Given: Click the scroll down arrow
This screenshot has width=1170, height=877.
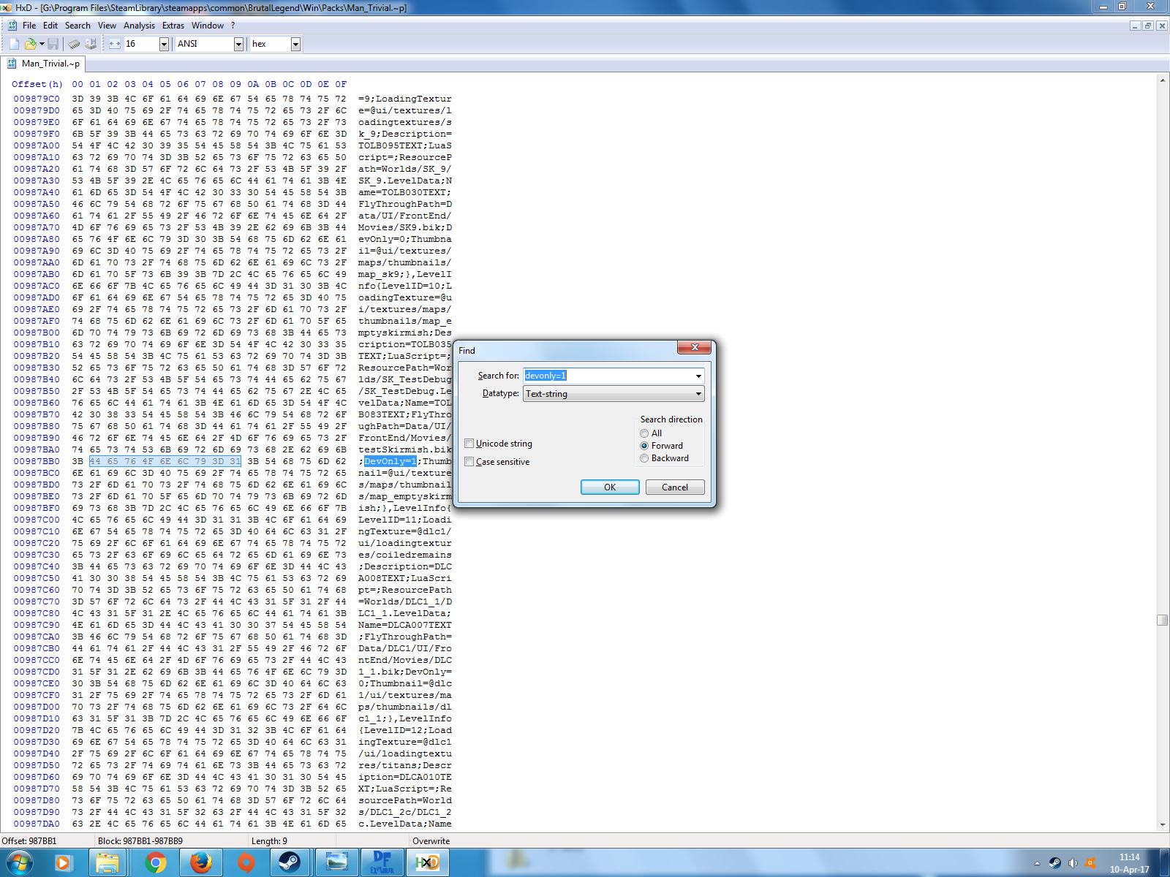Looking at the screenshot, I should coord(1162,825).
